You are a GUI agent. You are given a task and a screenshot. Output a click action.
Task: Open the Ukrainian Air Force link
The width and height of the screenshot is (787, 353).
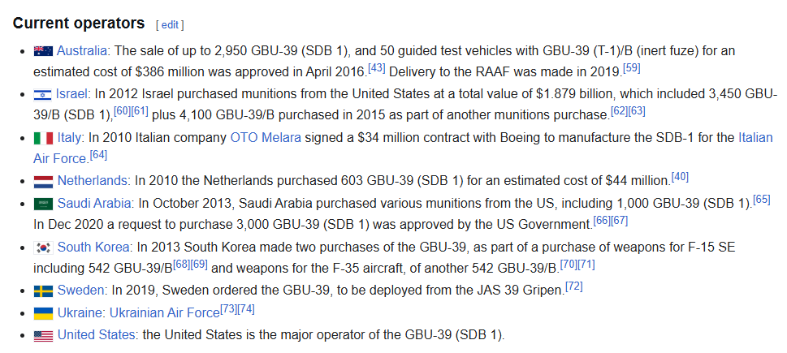[166, 312]
